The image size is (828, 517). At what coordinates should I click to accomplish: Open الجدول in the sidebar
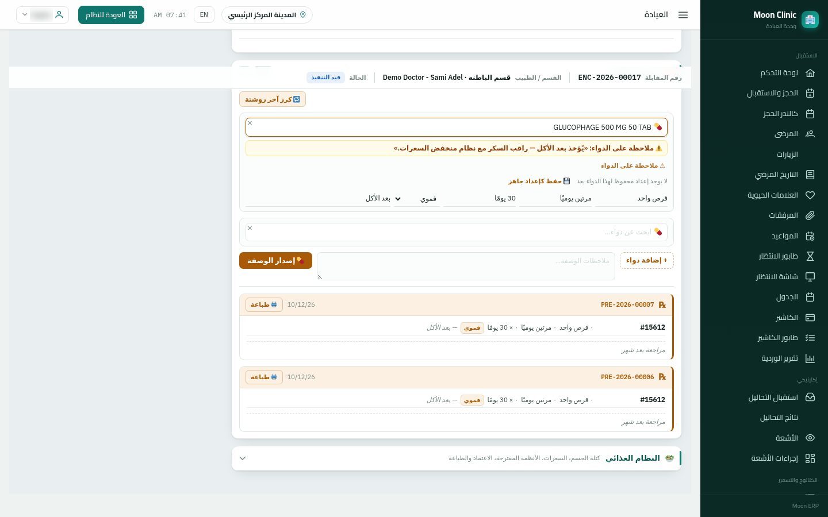pyautogui.click(x=787, y=297)
